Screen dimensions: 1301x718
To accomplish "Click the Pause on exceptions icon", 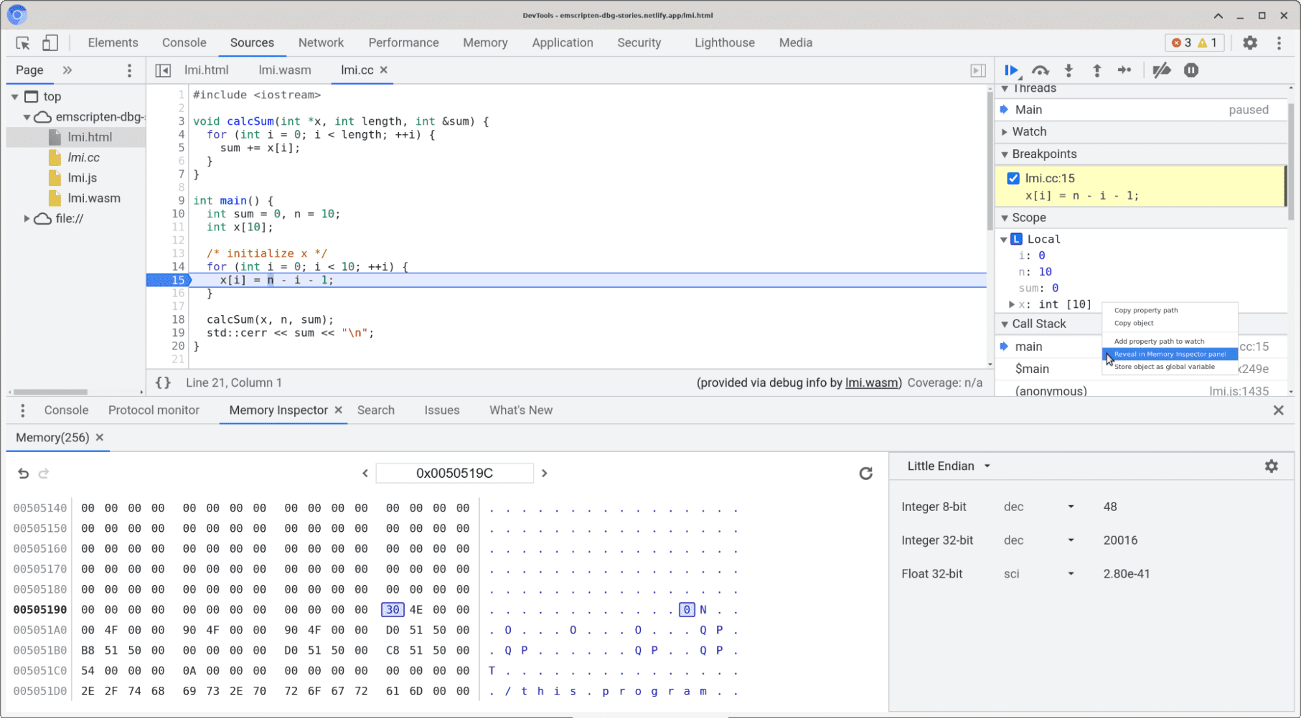I will (x=1192, y=70).
